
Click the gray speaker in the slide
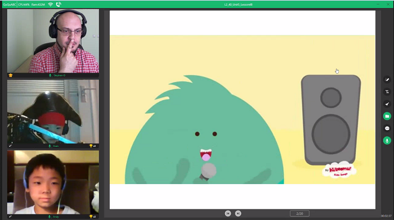(x=331, y=120)
